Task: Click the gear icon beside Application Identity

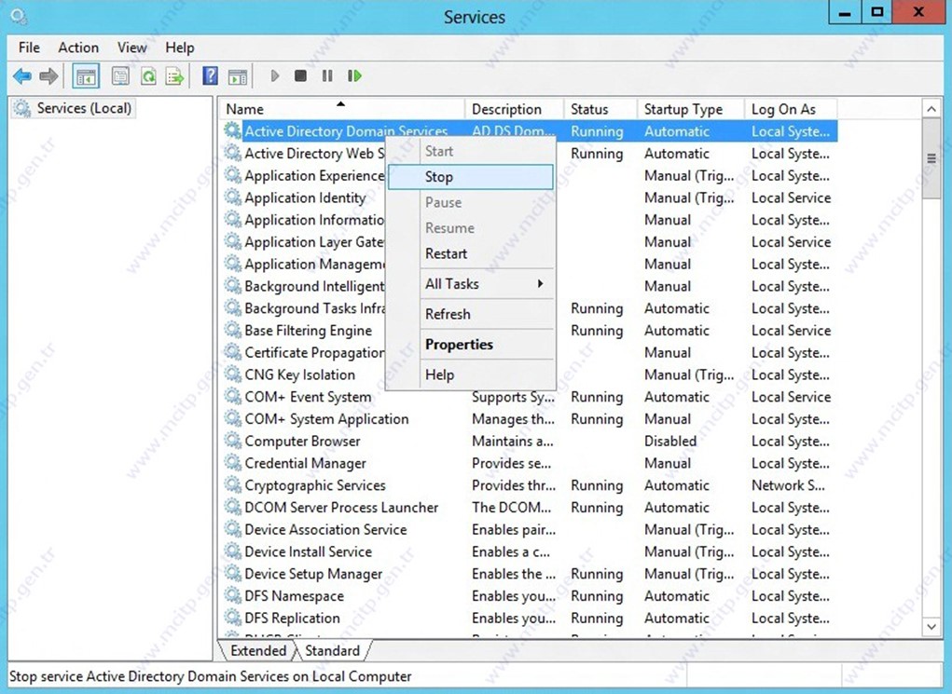Action: (232, 197)
